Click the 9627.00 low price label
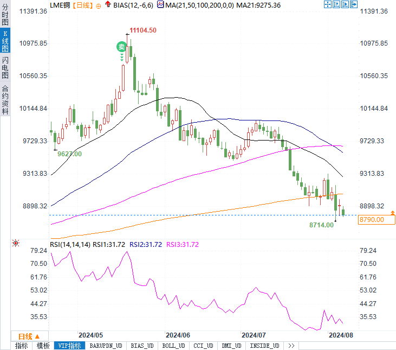Screen dimensions: 396x350 coord(69,154)
